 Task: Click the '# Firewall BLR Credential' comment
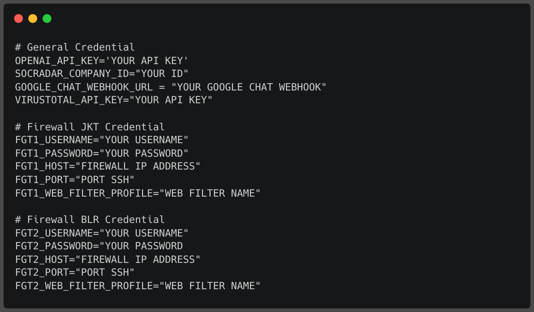point(90,220)
